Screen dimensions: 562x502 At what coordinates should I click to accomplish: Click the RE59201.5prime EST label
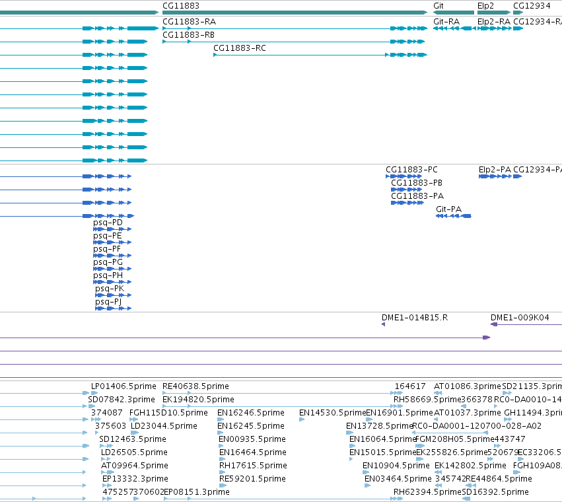pos(252,479)
